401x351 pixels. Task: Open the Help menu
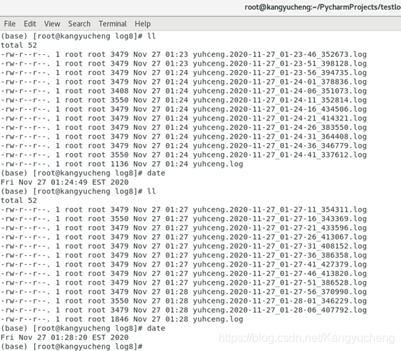tap(143, 24)
